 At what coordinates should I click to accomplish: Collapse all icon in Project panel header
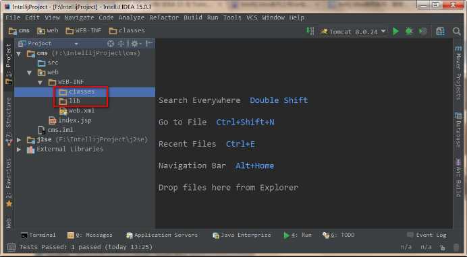[121, 44]
